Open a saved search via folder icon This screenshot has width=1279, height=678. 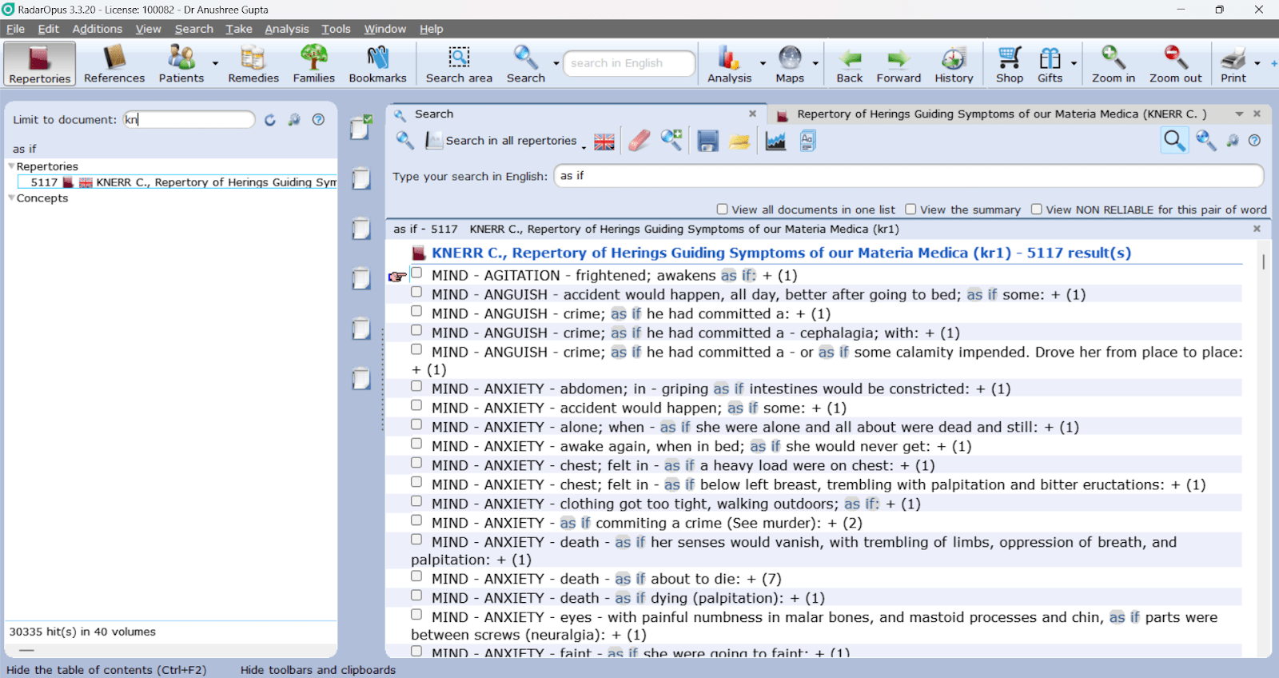[x=739, y=141]
